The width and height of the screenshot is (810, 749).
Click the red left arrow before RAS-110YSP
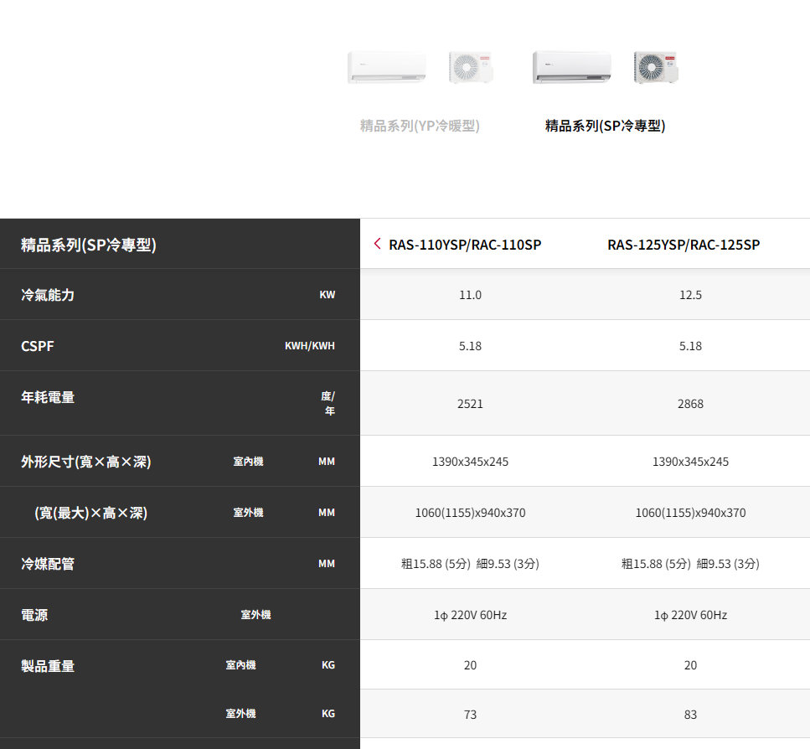point(377,244)
